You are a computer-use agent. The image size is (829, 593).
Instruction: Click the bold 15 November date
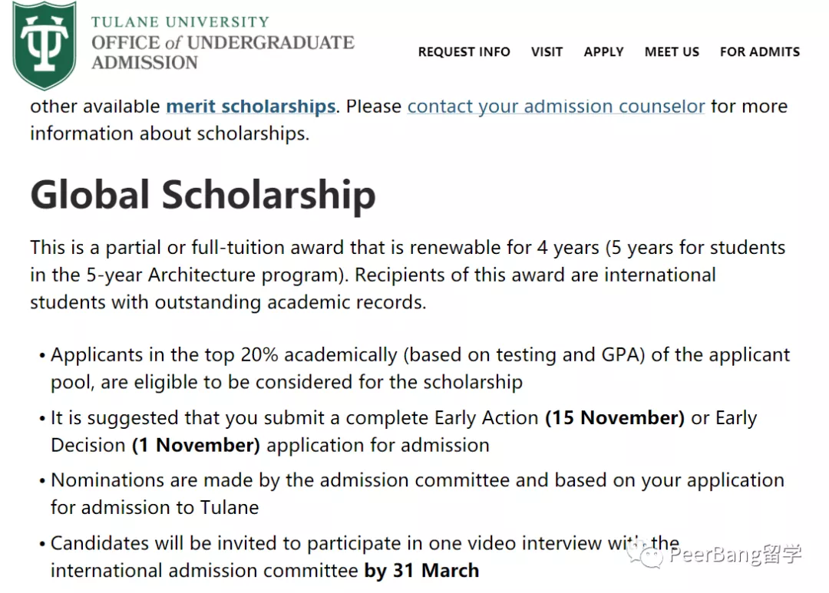(614, 417)
